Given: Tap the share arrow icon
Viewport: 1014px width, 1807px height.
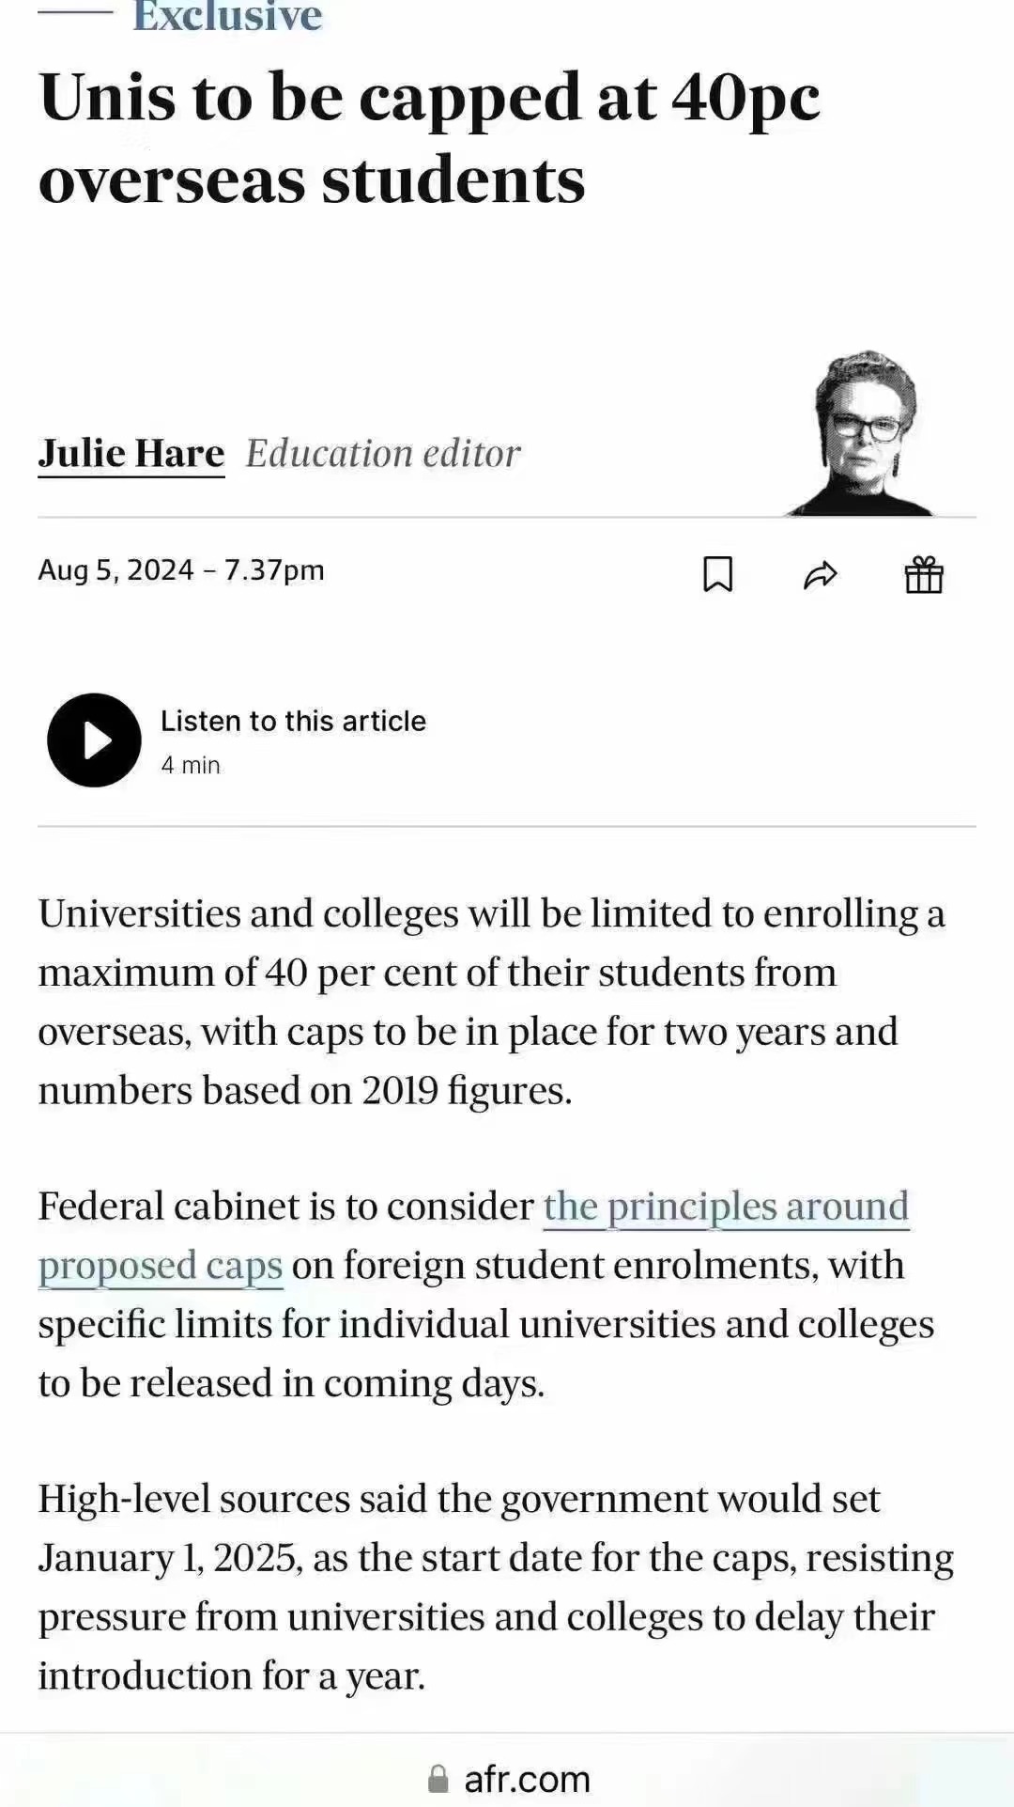Looking at the screenshot, I should click(x=821, y=574).
